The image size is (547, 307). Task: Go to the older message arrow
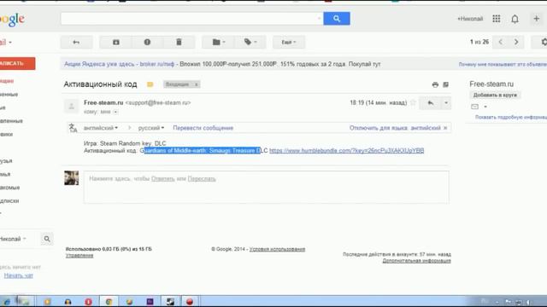(516, 42)
